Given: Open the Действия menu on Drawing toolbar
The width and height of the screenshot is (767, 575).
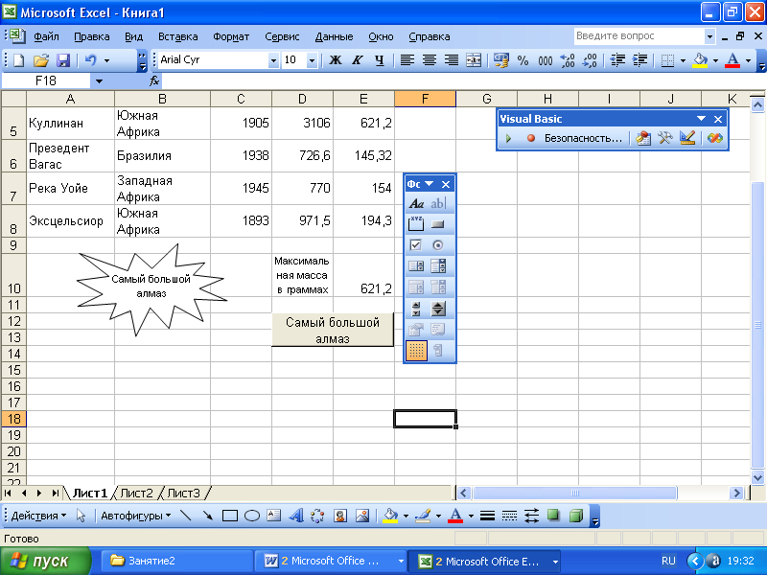Looking at the screenshot, I should click(x=38, y=516).
